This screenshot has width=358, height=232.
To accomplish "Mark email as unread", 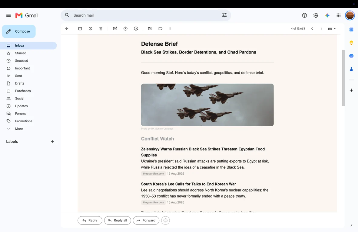I will [x=115, y=28].
